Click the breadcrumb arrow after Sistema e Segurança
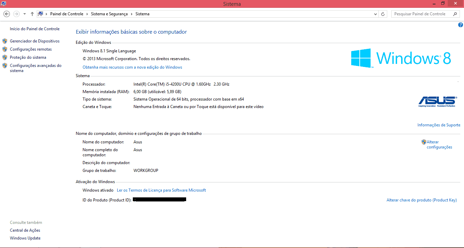This screenshot has width=464, height=248. pyautogui.click(x=131, y=14)
